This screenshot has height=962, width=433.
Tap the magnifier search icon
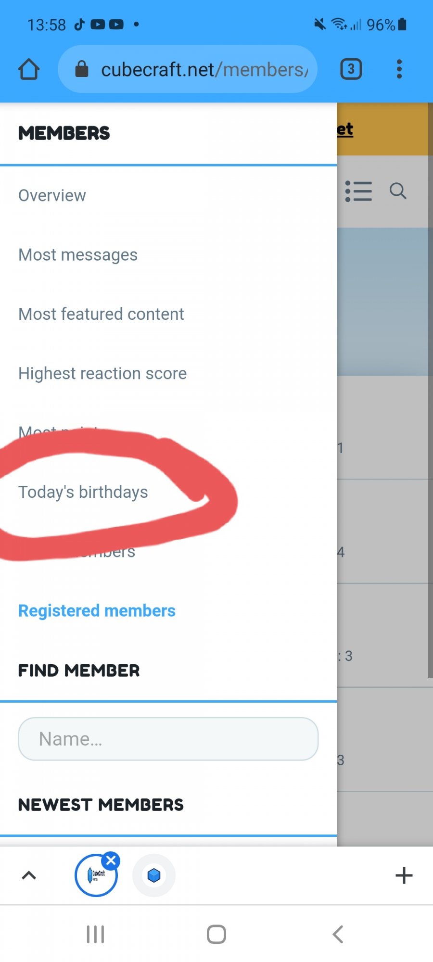pos(398,191)
